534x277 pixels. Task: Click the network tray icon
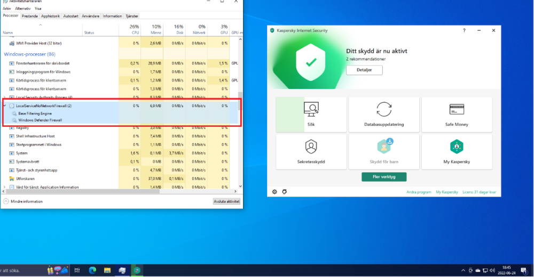[485, 271]
